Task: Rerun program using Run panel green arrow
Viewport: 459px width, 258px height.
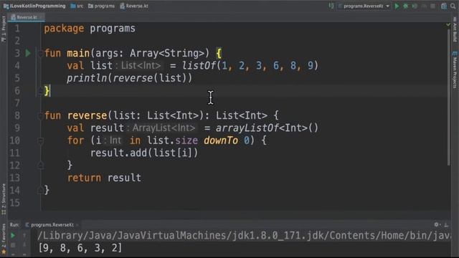Action: tap(13, 235)
